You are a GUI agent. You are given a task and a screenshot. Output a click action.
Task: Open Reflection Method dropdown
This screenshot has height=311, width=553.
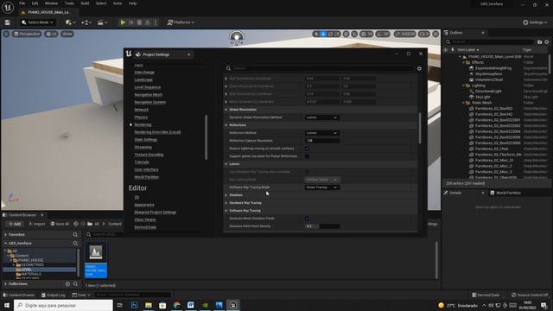(322, 133)
